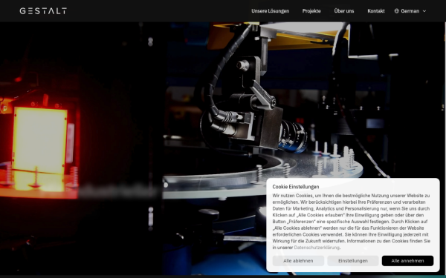Open cookie Einstellungen button
The width and height of the screenshot is (446, 278).
pyautogui.click(x=353, y=261)
